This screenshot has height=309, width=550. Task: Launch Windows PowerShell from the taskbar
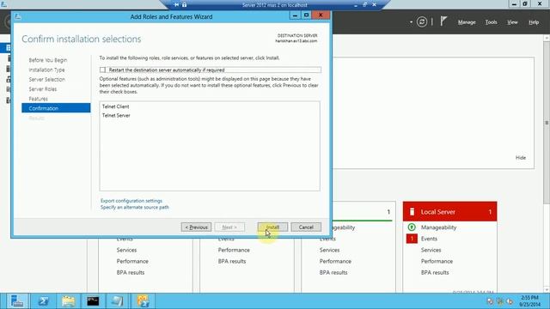tap(43, 301)
